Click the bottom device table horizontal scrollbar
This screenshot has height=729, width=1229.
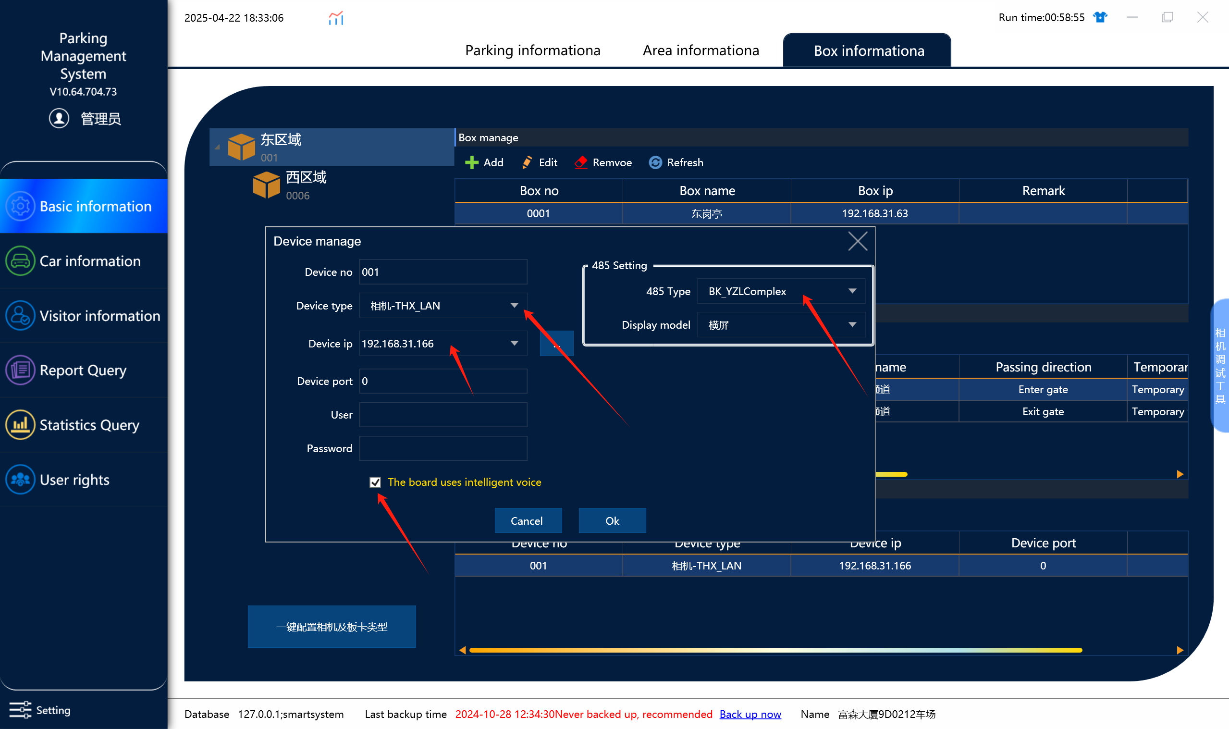[x=776, y=650]
